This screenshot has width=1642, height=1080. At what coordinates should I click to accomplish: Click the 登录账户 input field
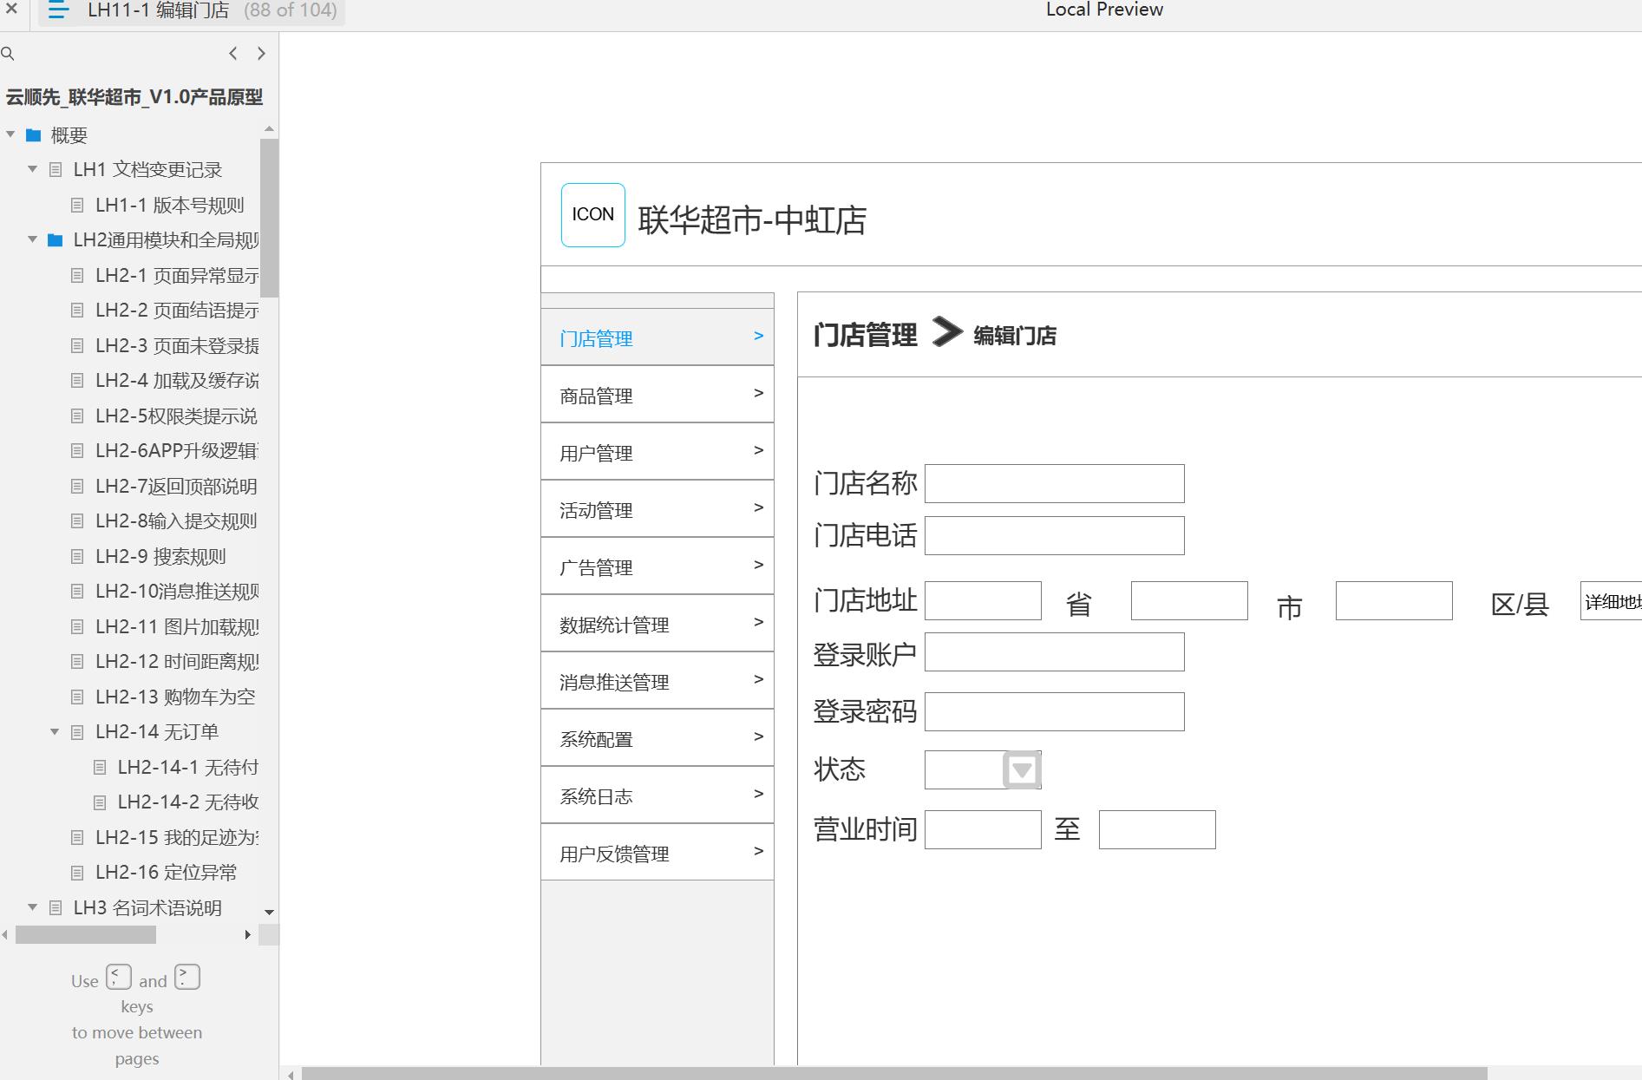pyautogui.click(x=1055, y=652)
